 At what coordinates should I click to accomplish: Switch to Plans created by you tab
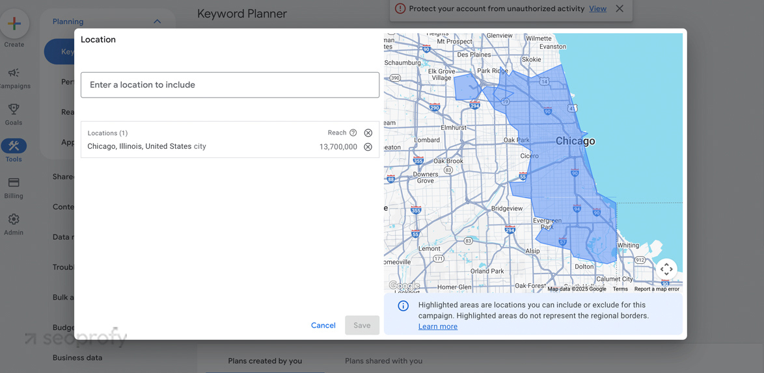[x=265, y=361]
